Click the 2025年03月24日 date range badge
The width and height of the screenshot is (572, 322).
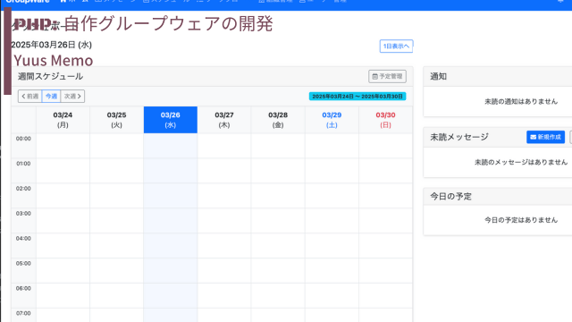click(x=357, y=97)
